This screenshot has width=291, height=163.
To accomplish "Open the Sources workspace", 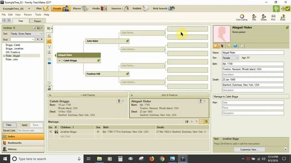I will [120, 9].
